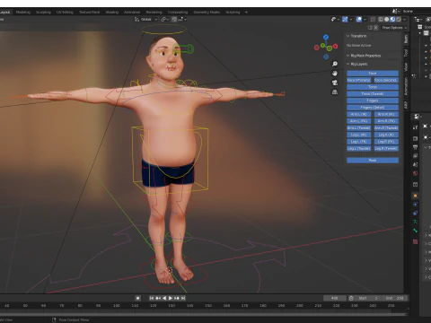Toggle timeline auto keying record button
This screenshot has height=323, width=431.
(x=137, y=298)
